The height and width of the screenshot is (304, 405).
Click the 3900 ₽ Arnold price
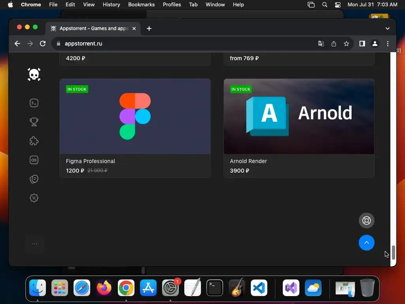point(239,171)
